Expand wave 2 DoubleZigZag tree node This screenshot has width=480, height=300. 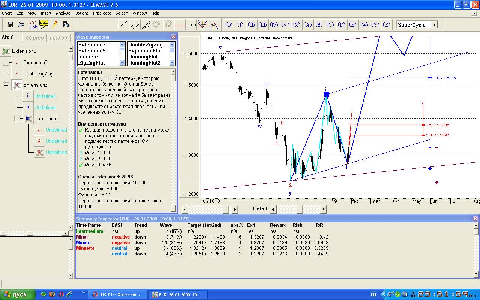[6, 74]
